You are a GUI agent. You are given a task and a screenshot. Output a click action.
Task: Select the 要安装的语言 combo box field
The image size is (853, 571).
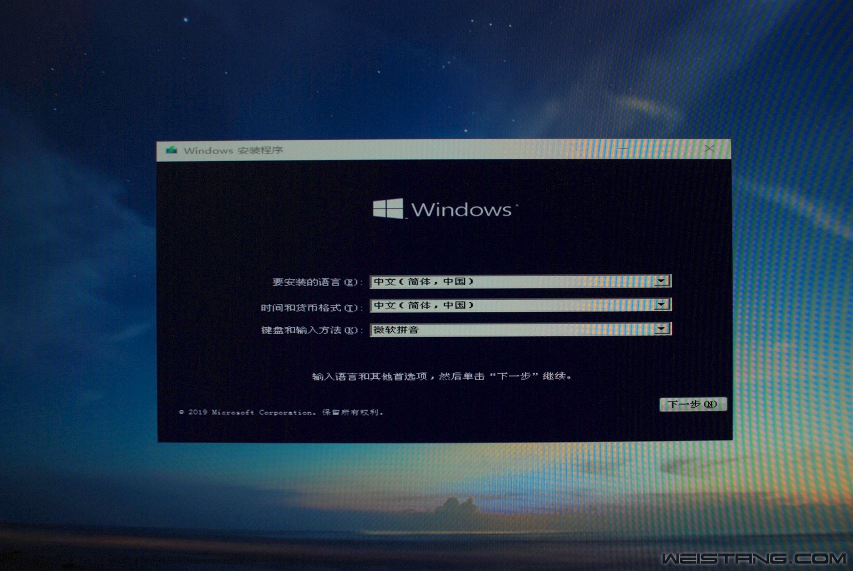(x=520, y=281)
